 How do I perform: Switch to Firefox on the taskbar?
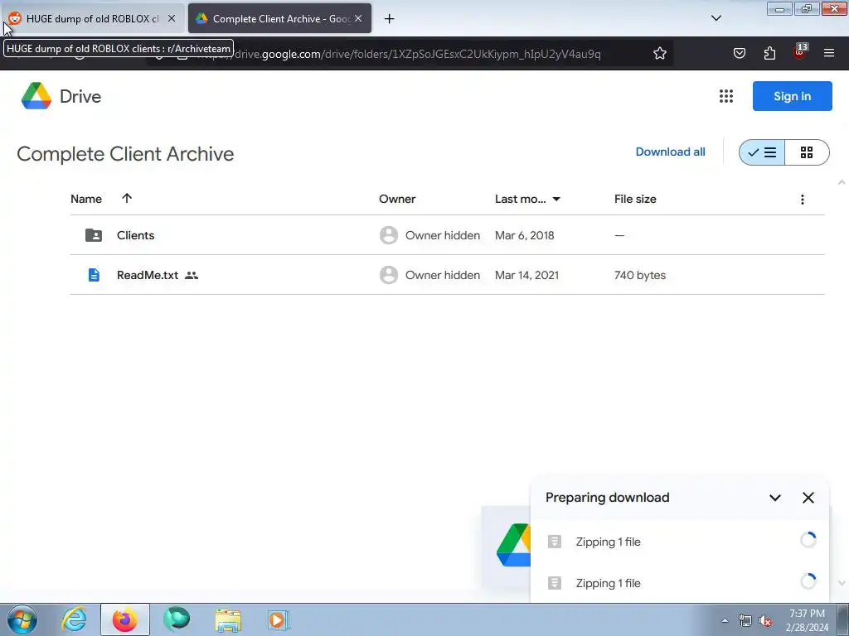point(125,619)
